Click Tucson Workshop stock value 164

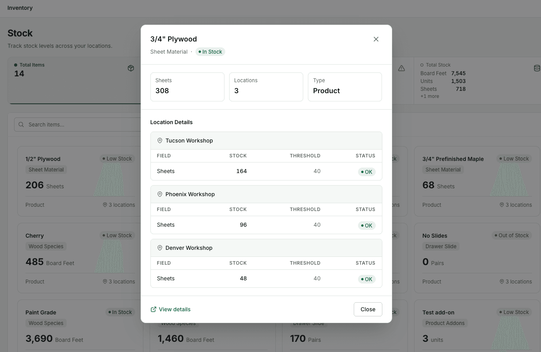(242, 171)
